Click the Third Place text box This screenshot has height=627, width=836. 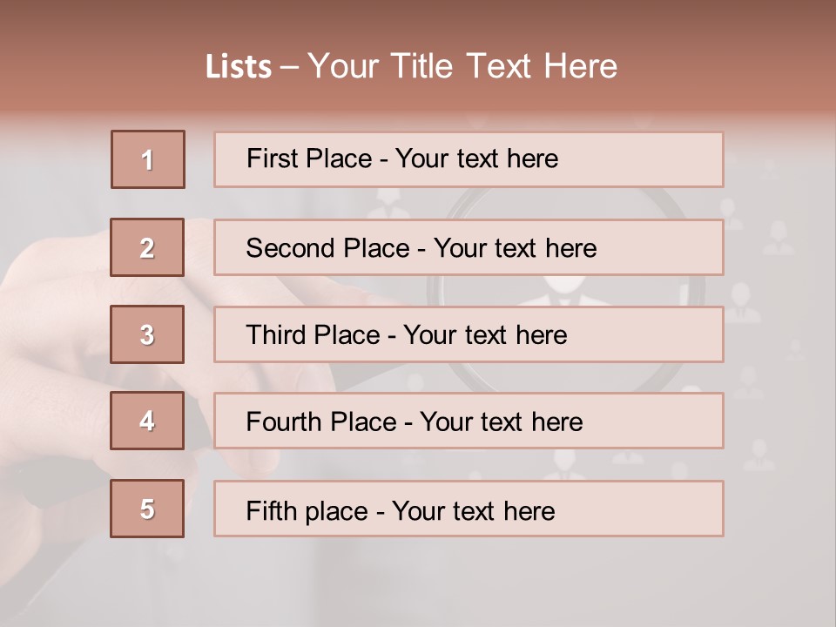[469, 334]
